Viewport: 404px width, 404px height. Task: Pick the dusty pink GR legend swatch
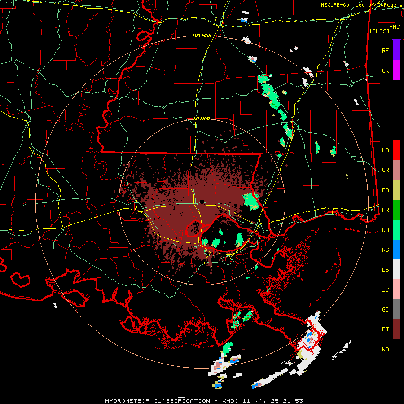click(x=396, y=170)
